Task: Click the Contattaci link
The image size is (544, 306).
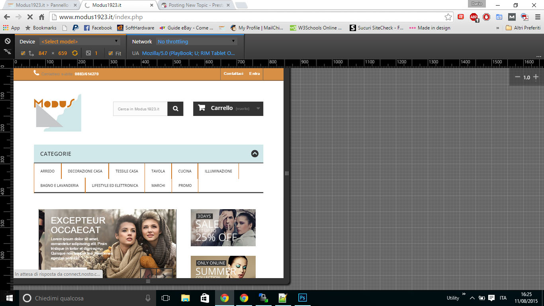Action: (x=233, y=74)
